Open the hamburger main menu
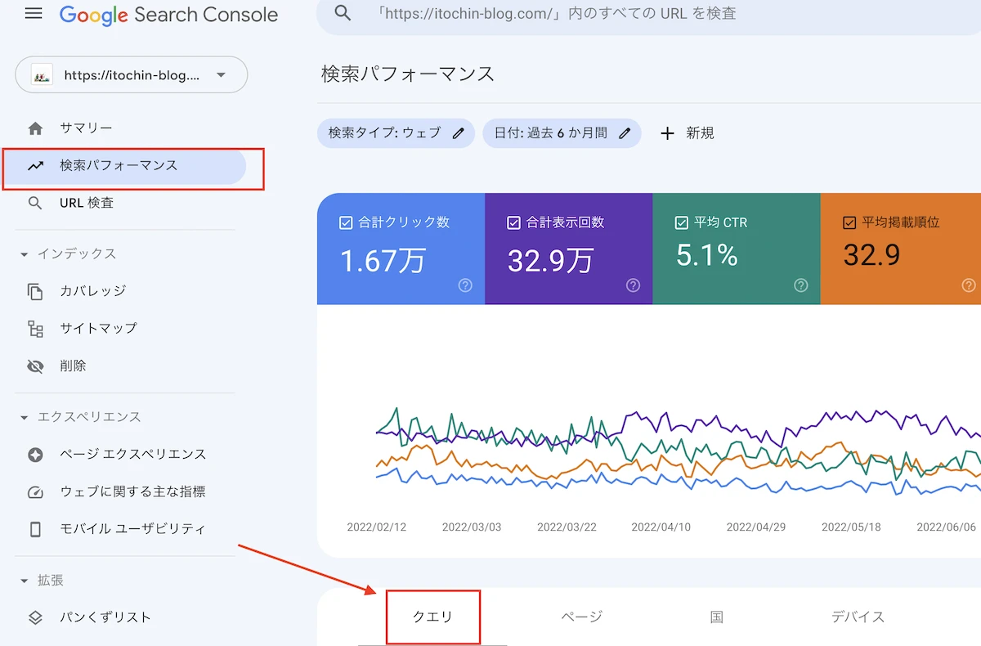This screenshot has width=981, height=646. [x=34, y=14]
